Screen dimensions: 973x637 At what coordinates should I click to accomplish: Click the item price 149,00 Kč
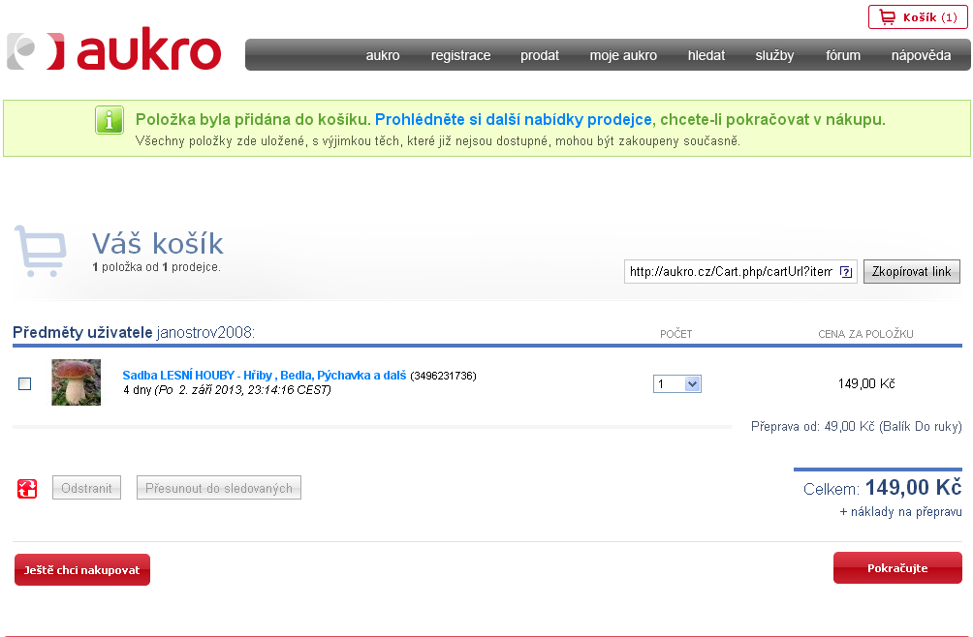tap(866, 383)
